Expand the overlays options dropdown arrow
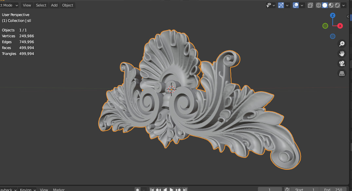 click(x=302, y=5)
